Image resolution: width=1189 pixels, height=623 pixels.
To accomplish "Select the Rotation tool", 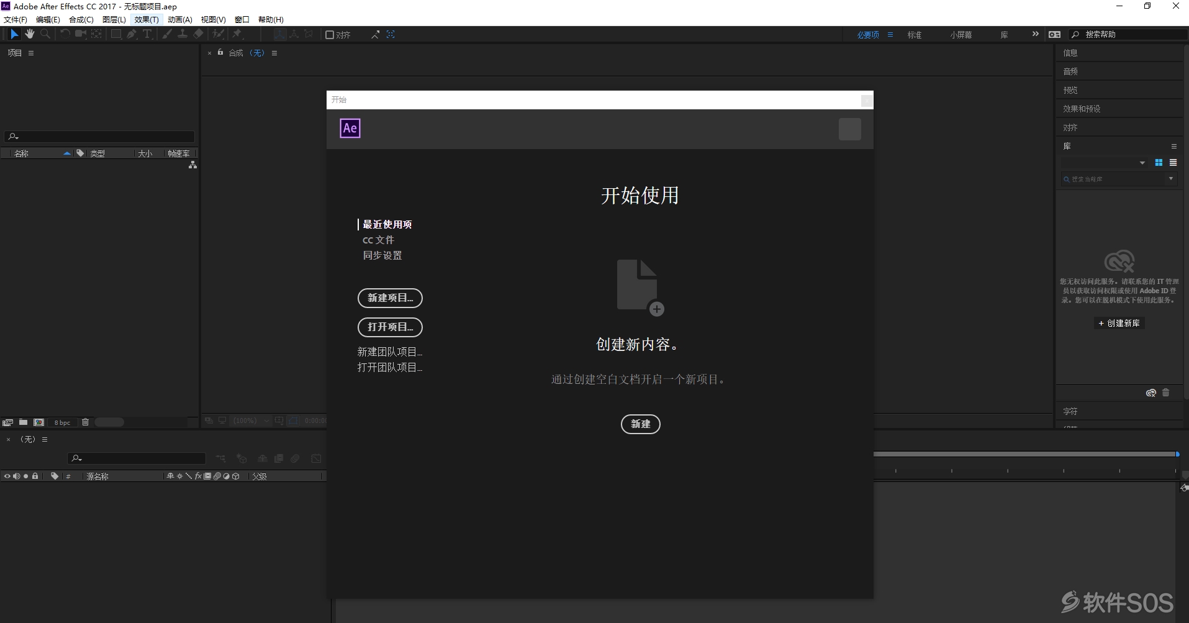I will (65, 34).
